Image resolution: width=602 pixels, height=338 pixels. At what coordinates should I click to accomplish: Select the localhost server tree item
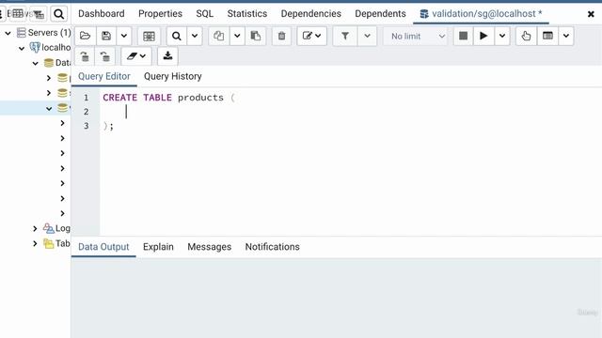(50, 48)
